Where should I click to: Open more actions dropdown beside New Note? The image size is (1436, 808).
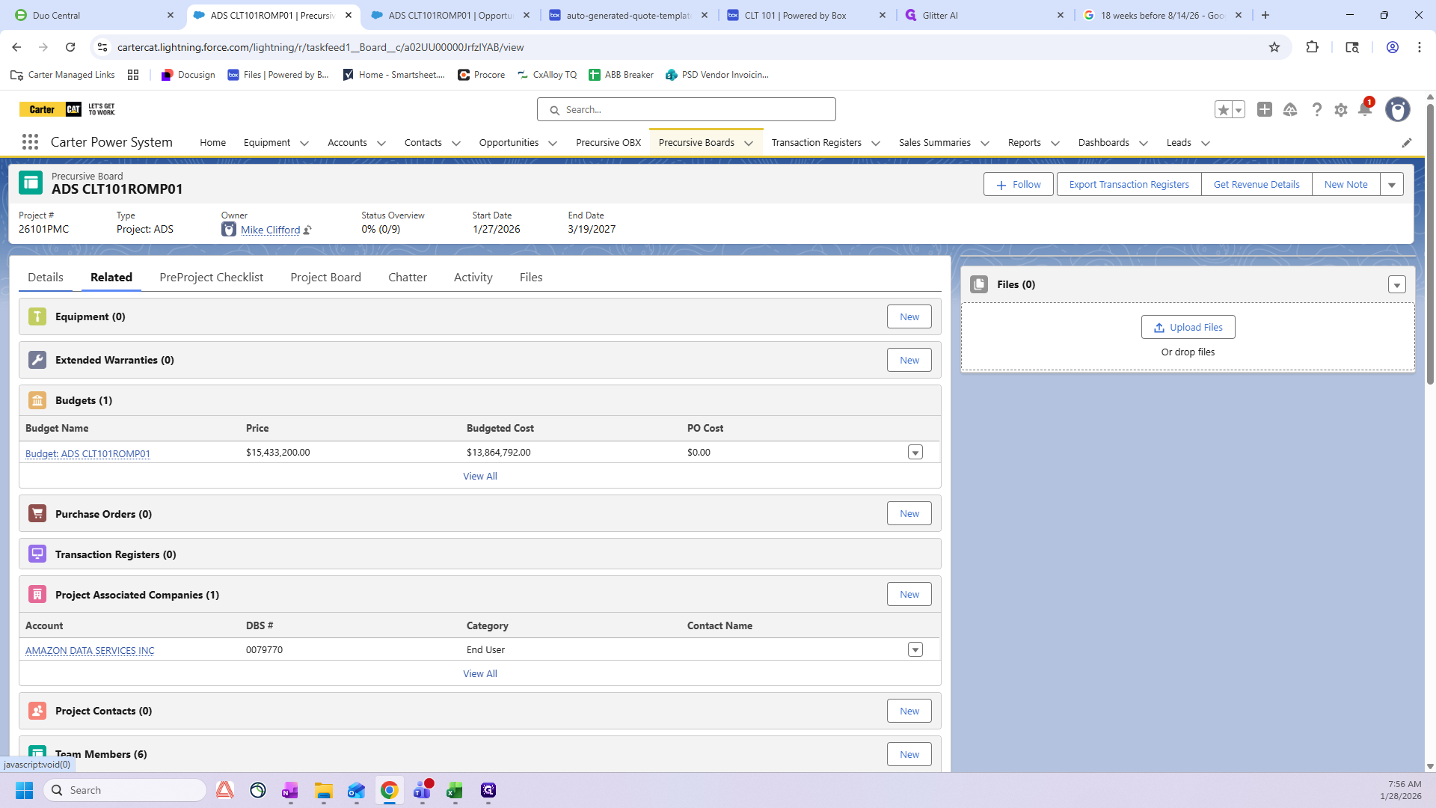coord(1391,185)
